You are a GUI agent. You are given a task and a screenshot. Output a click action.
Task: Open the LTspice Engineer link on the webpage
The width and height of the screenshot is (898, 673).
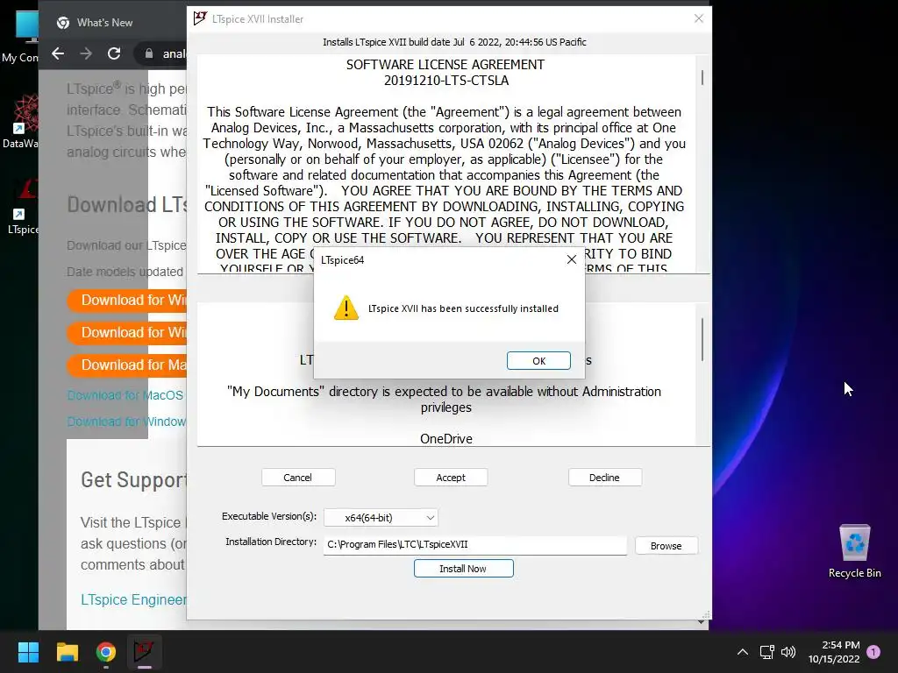[x=133, y=599]
